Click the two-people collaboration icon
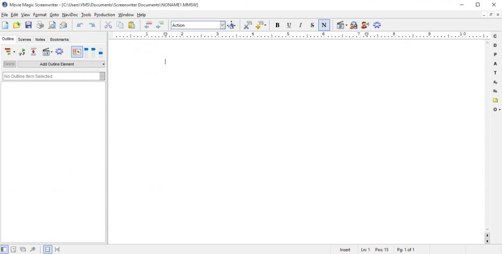The height and width of the screenshot is (254, 502). [x=354, y=25]
